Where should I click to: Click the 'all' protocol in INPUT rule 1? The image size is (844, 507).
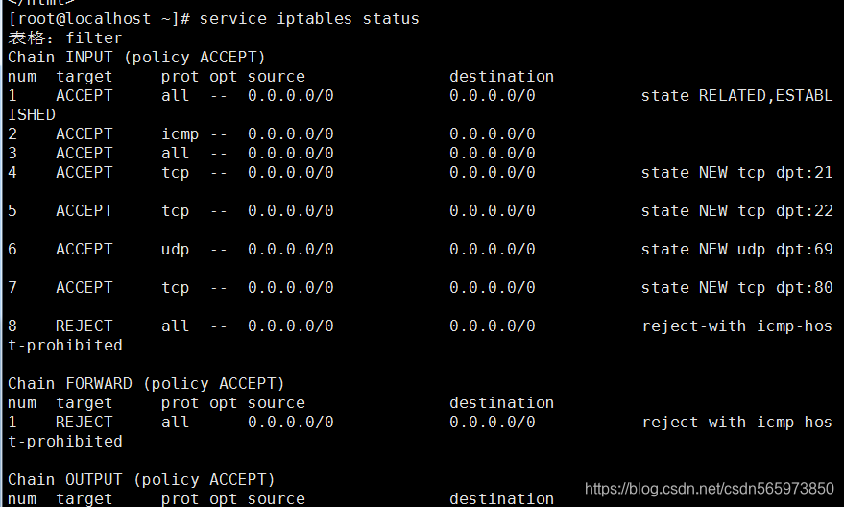pyautogui.click(x=175, y=96)
